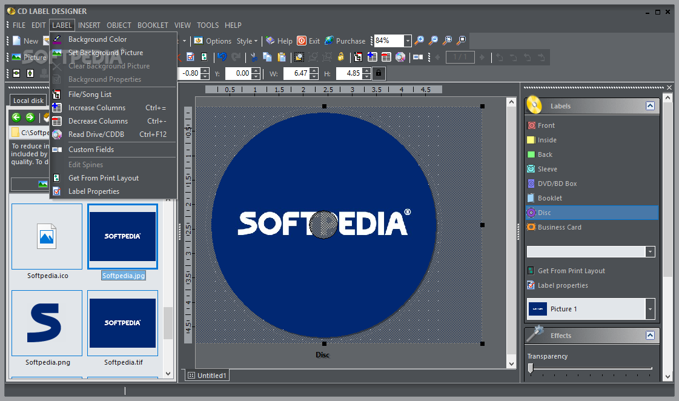
Task: Click the Options toolbar icon
Action: pyautogui.click(x=198, y=41)
